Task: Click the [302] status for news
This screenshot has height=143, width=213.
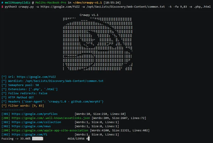Action: [x=6, y=126]
